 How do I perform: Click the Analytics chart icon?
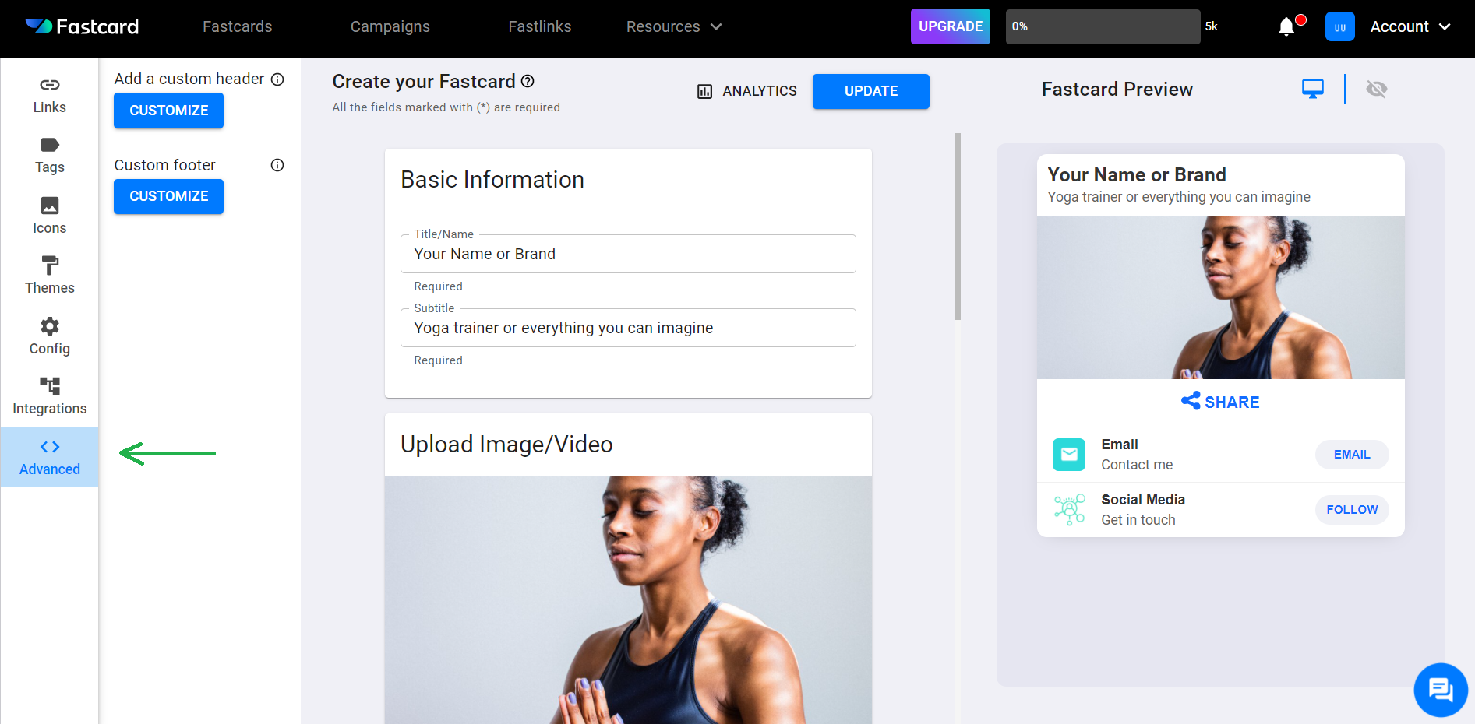(x=704, y=91)
